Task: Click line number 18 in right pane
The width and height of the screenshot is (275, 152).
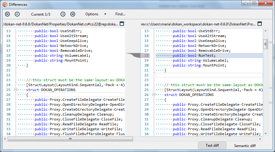Action: (146, 55)
